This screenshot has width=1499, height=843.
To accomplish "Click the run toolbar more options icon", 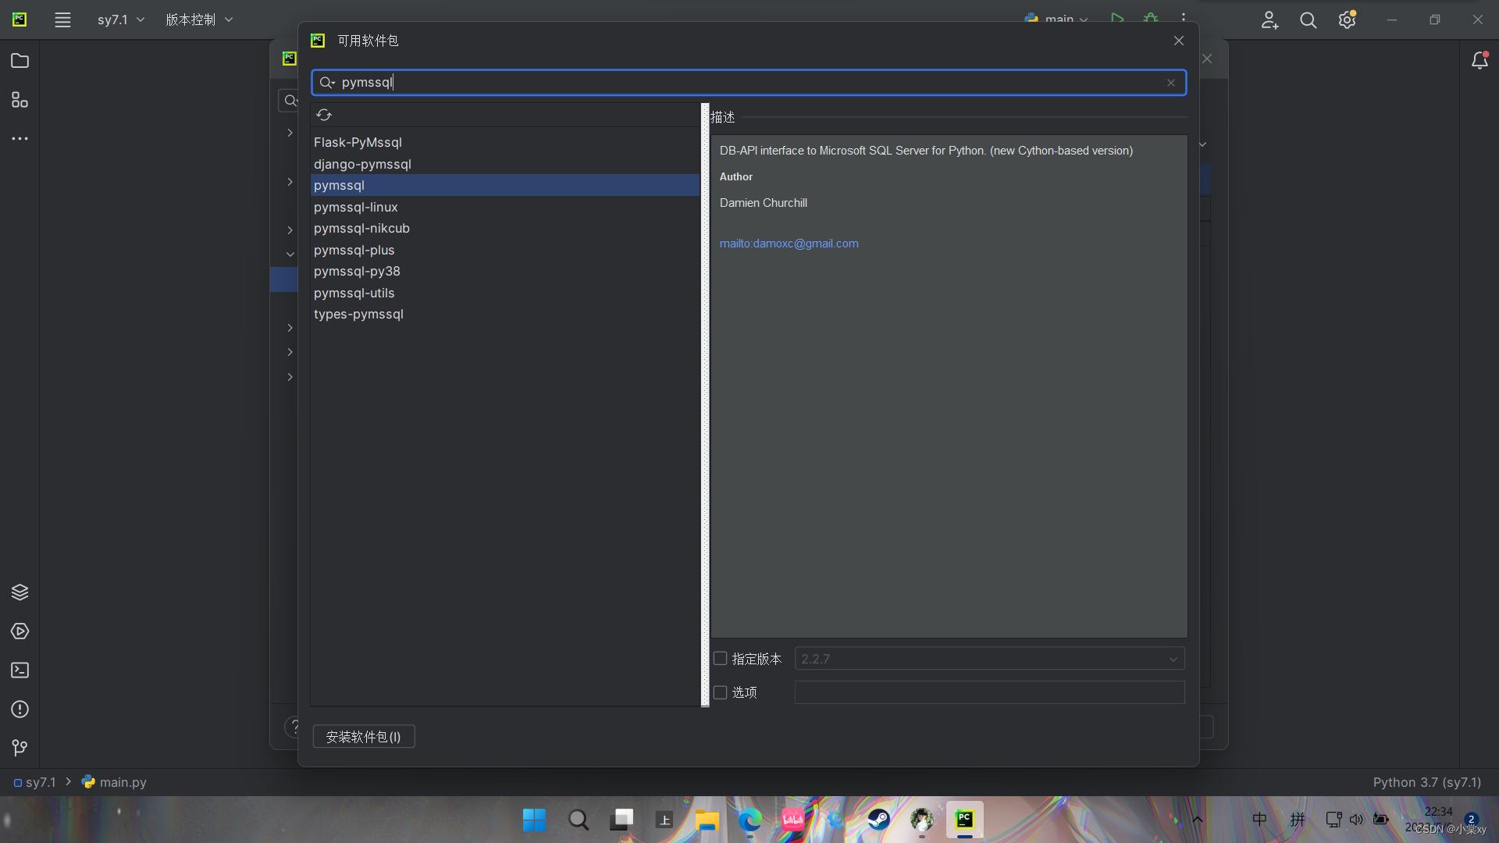I will point(1184,17).
